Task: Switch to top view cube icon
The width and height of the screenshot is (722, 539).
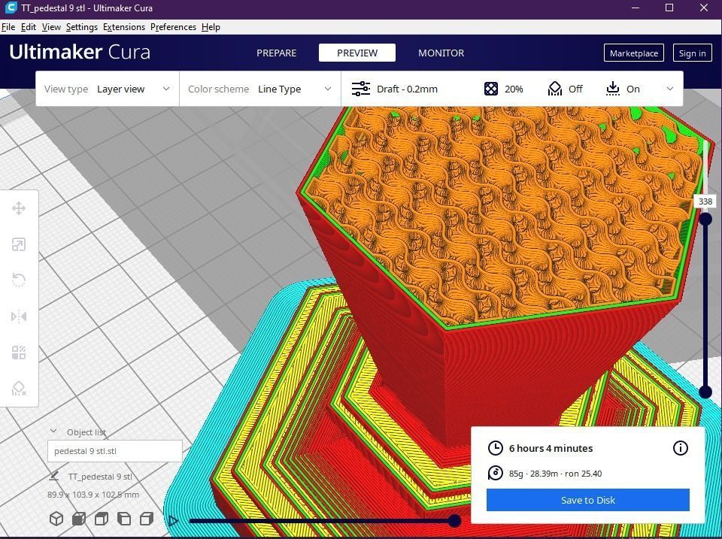Action: [102, 519]
